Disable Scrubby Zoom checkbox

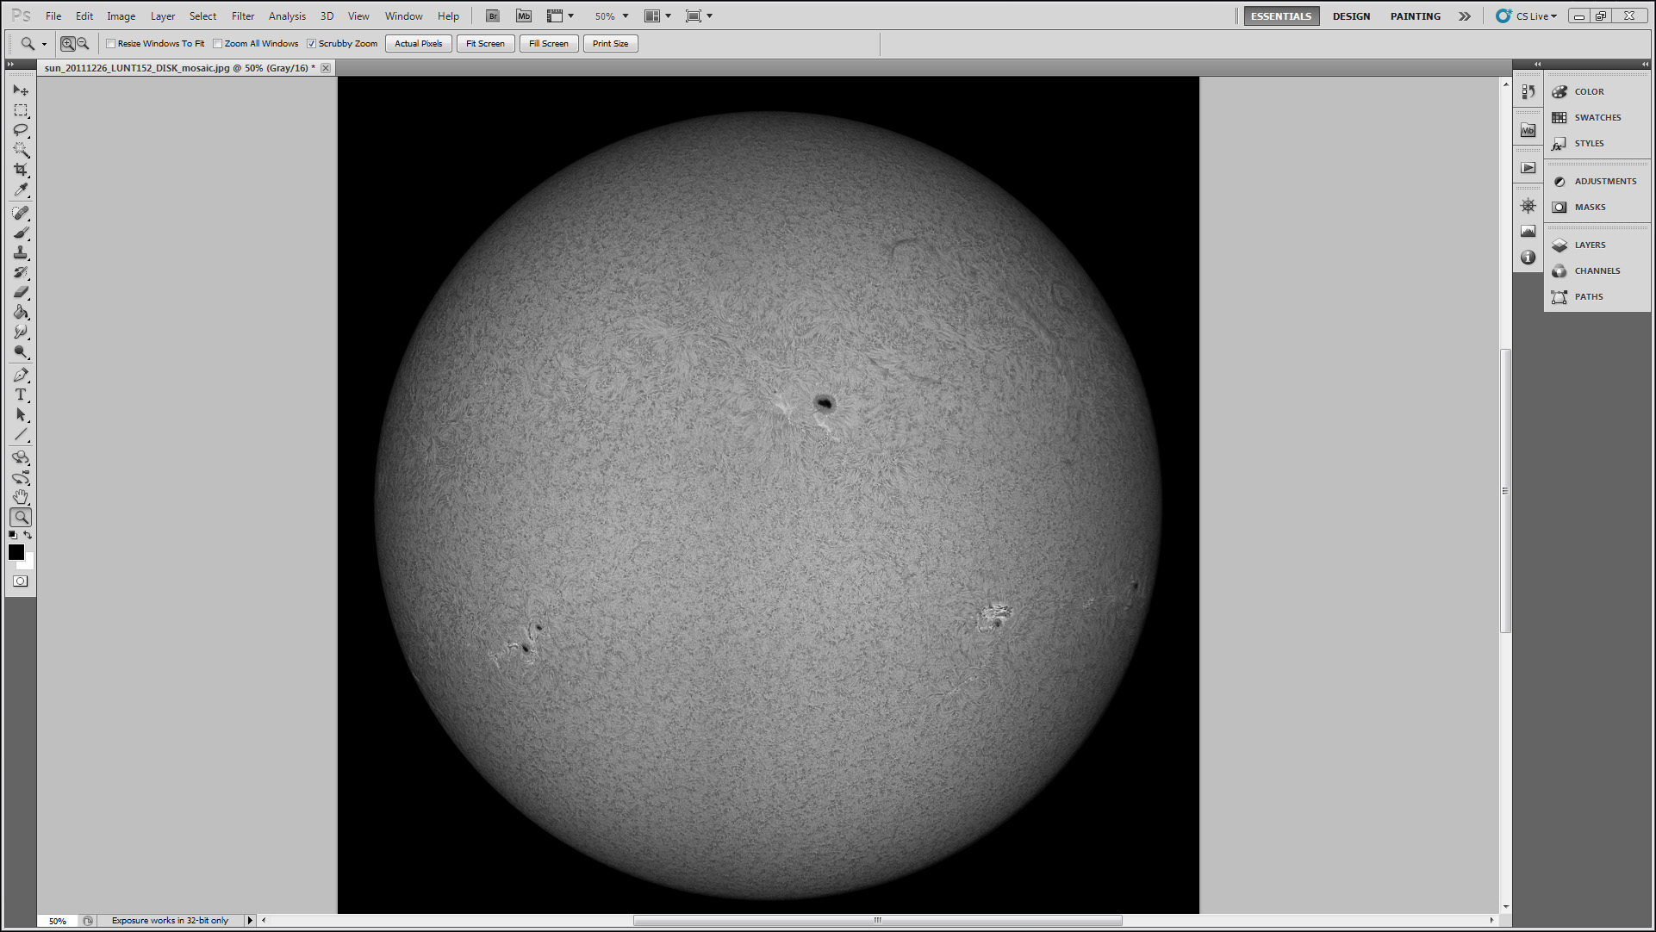312,44
